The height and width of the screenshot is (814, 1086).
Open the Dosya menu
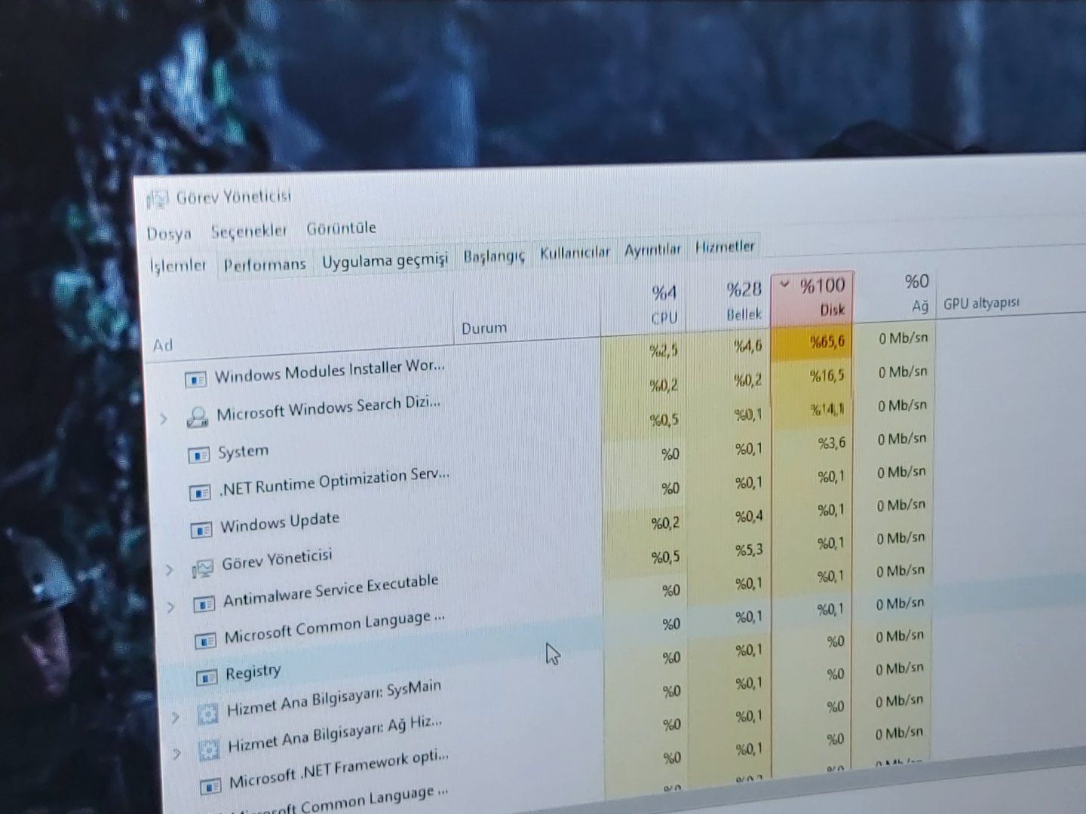click(169, 234)
